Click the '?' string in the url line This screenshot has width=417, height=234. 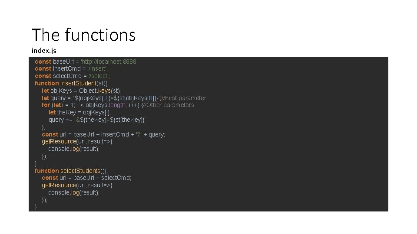[139, 134]
